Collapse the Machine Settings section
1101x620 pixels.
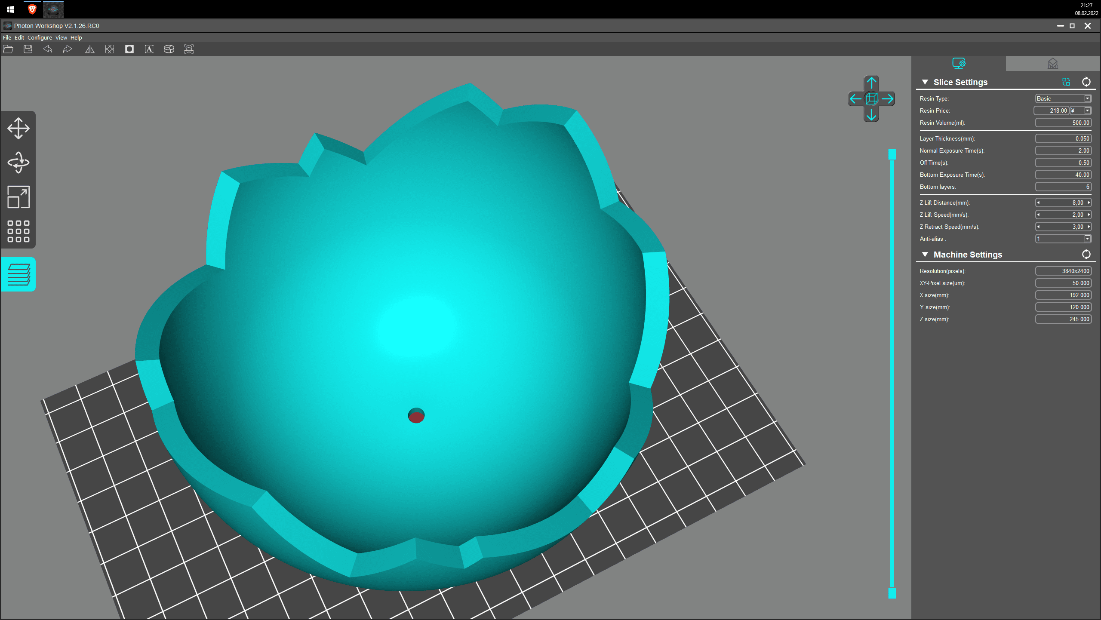(925, 255)
